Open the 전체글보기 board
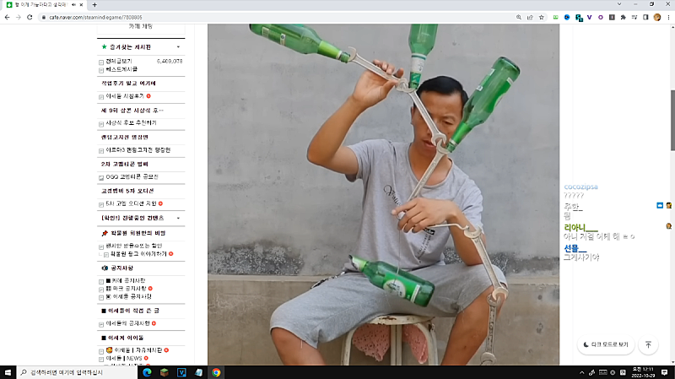Image resolution: width=675 pixels, height=379 pixels. point(119,61)
